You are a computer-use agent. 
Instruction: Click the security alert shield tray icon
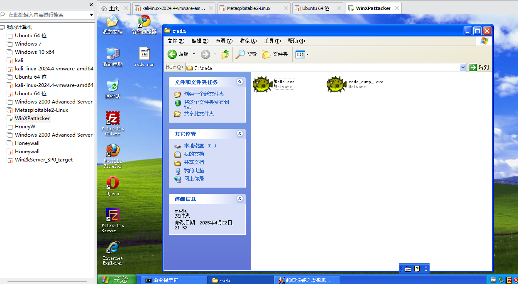516,280
